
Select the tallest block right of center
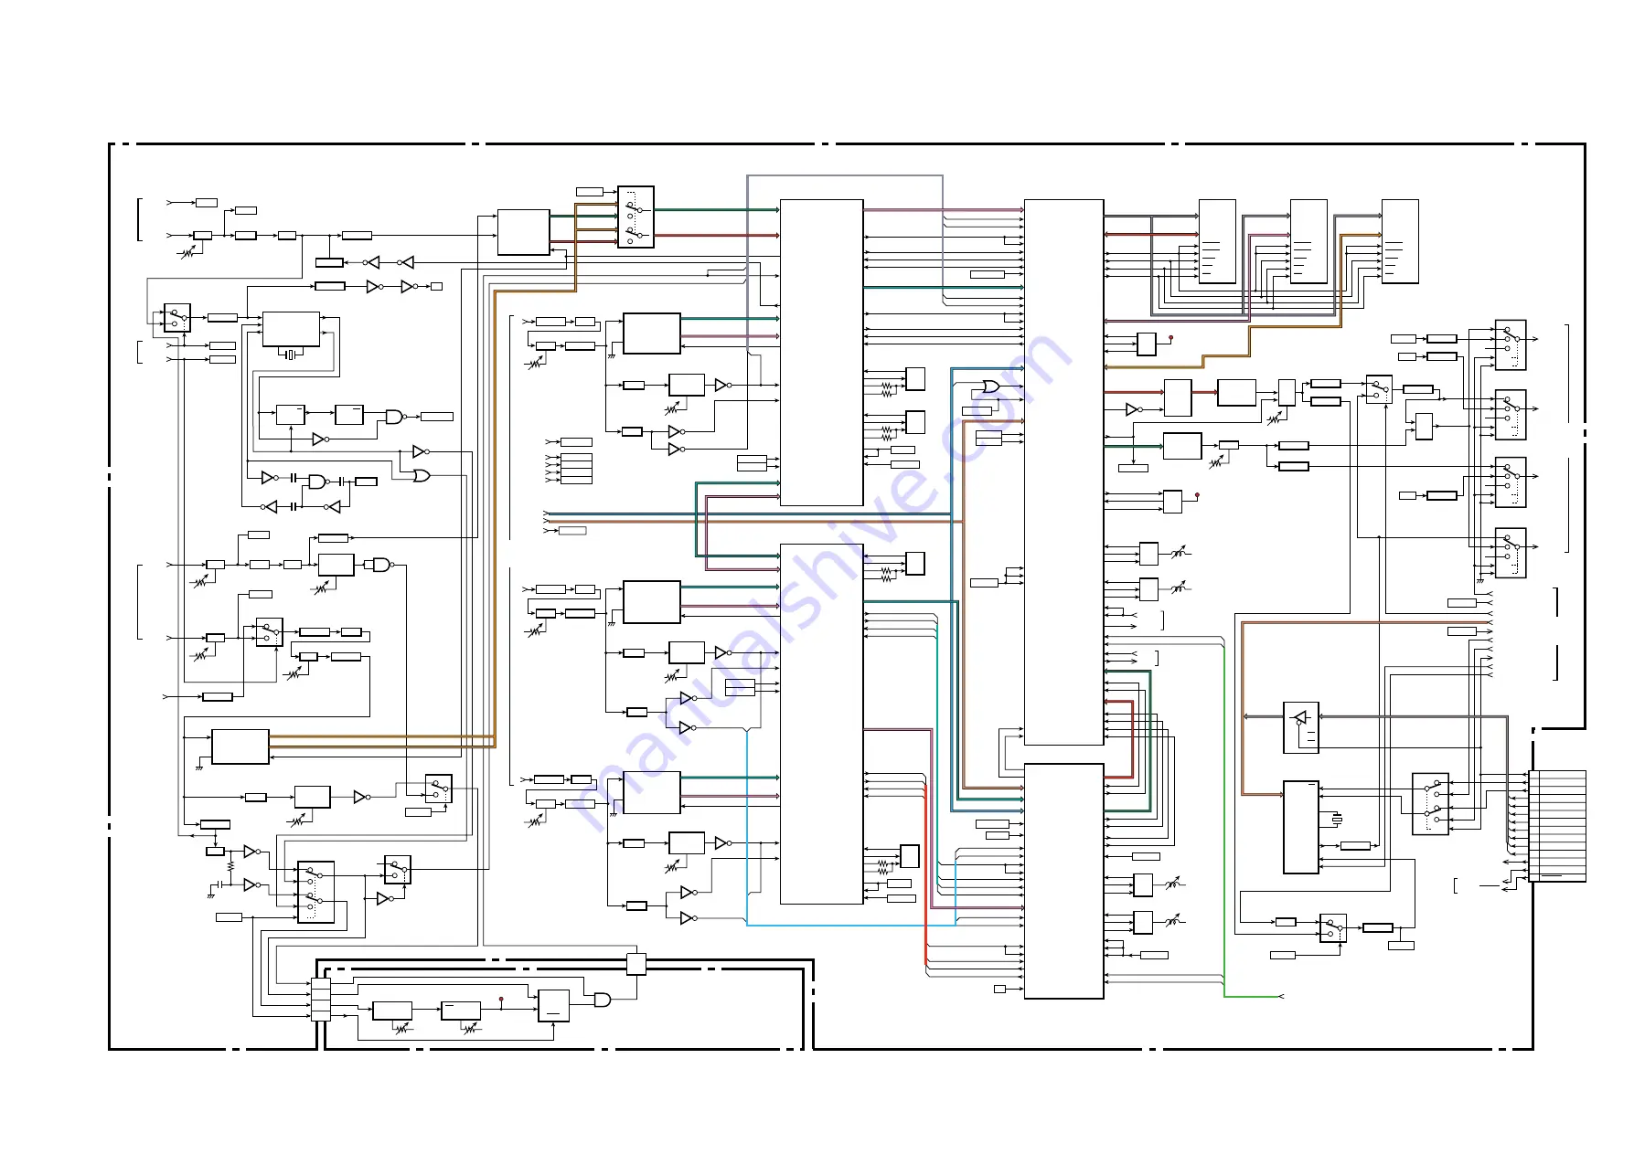pyautogui.click(x=1063, y=472)
